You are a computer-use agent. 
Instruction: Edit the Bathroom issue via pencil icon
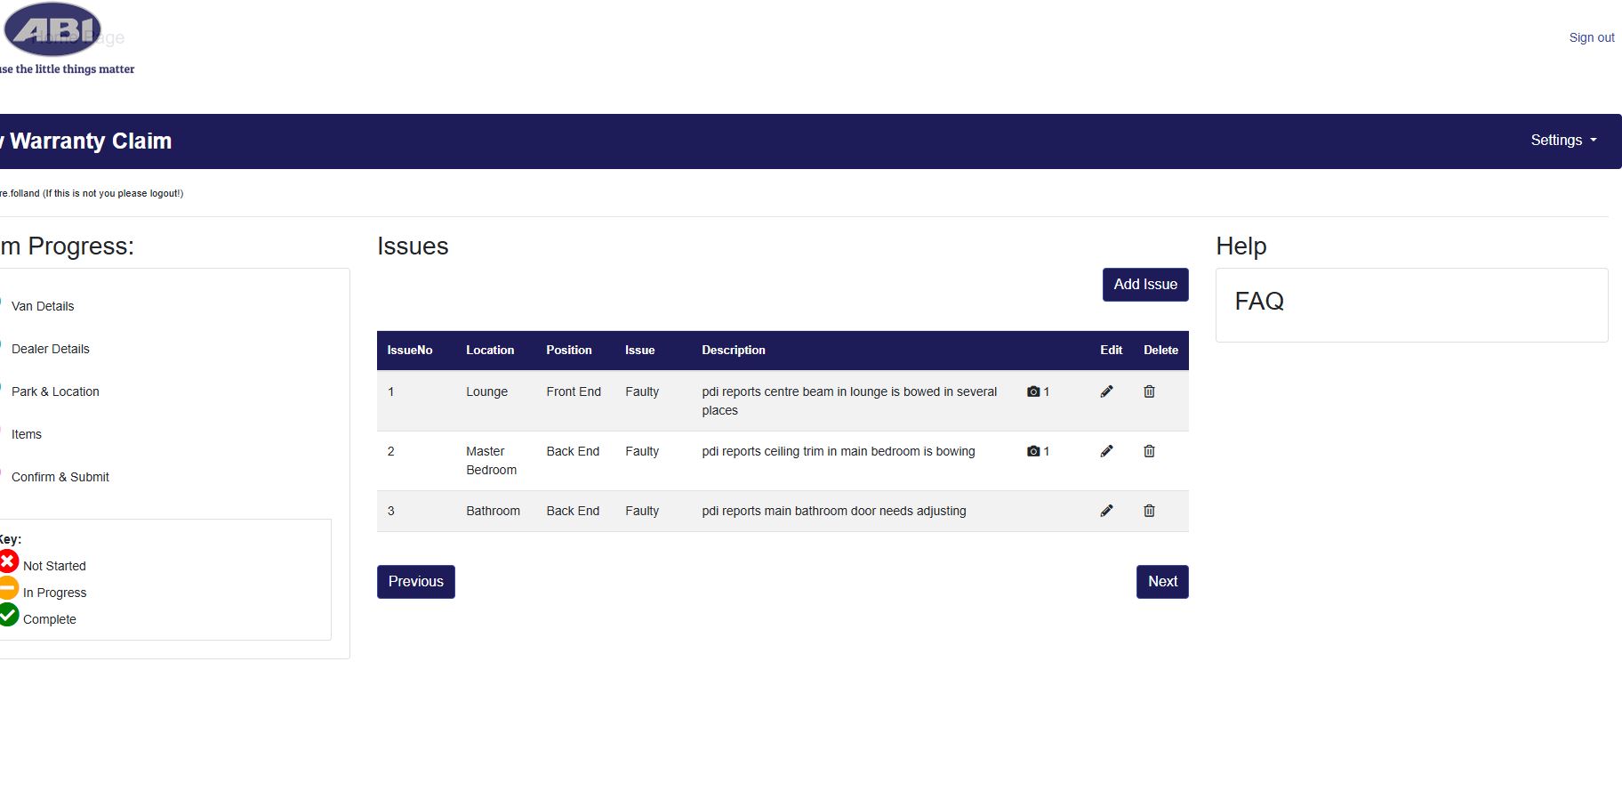coord(1106,511)
